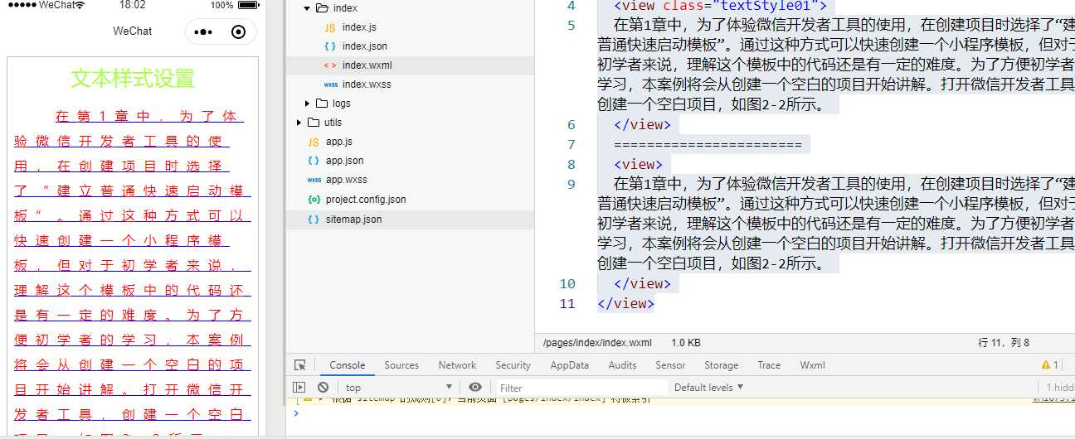Click the open-folder icon of index
The height and width of the screenshot is (439, 1075).
click(322, 8)
